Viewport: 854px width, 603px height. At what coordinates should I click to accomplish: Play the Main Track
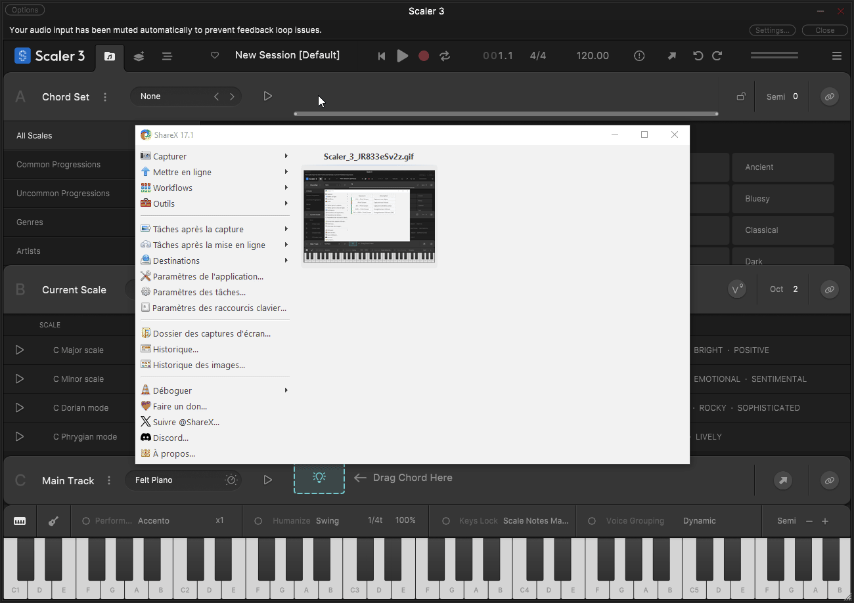pos(267,480)
